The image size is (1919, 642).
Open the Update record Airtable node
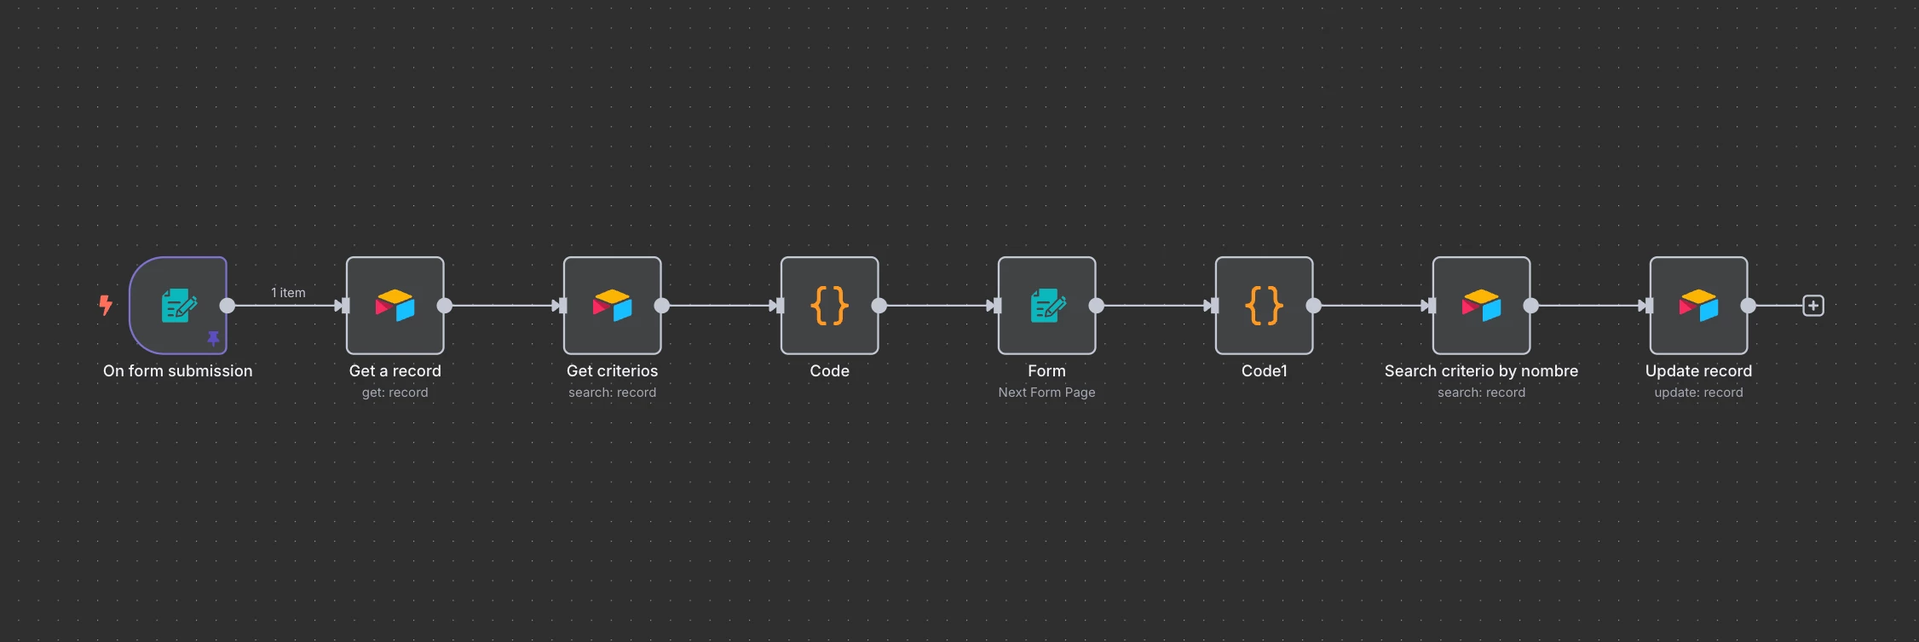(1699, 306)
